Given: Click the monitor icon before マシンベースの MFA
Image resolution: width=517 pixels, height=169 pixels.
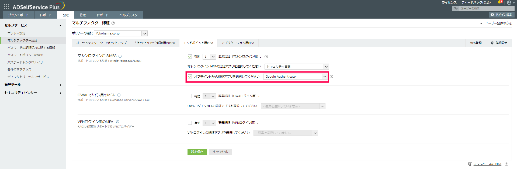Looking at the screenshot, I should [470, 164].
